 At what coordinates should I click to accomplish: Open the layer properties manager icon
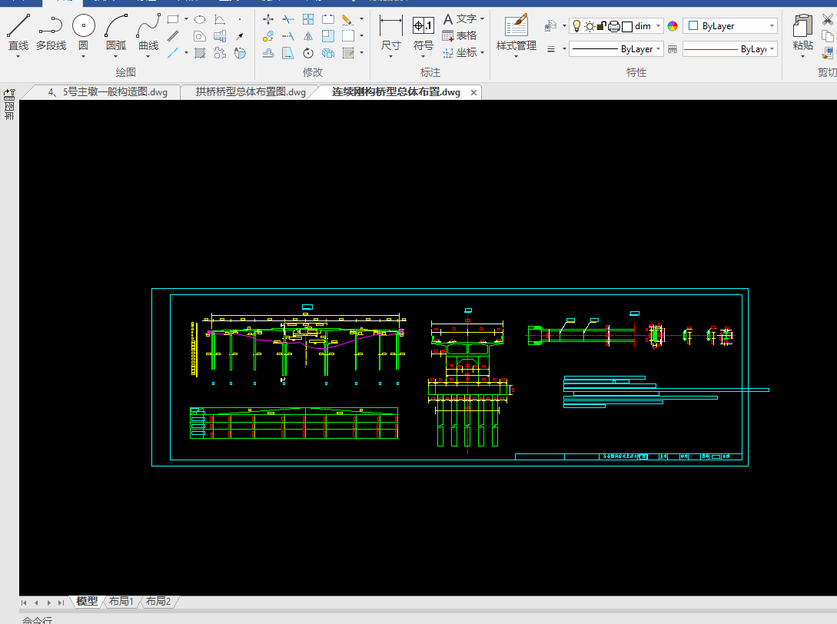(x=551, y=25)
